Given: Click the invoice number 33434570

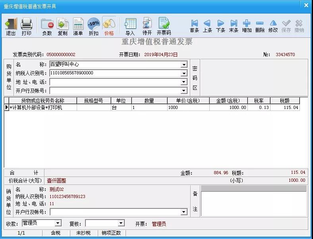Looking at the screenshot, I should click(x=285, y=54).
